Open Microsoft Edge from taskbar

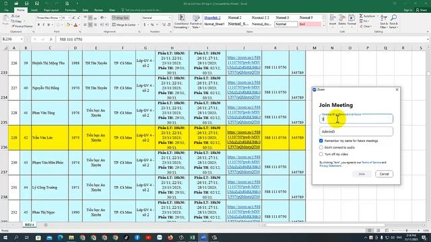tap(60, 237)
